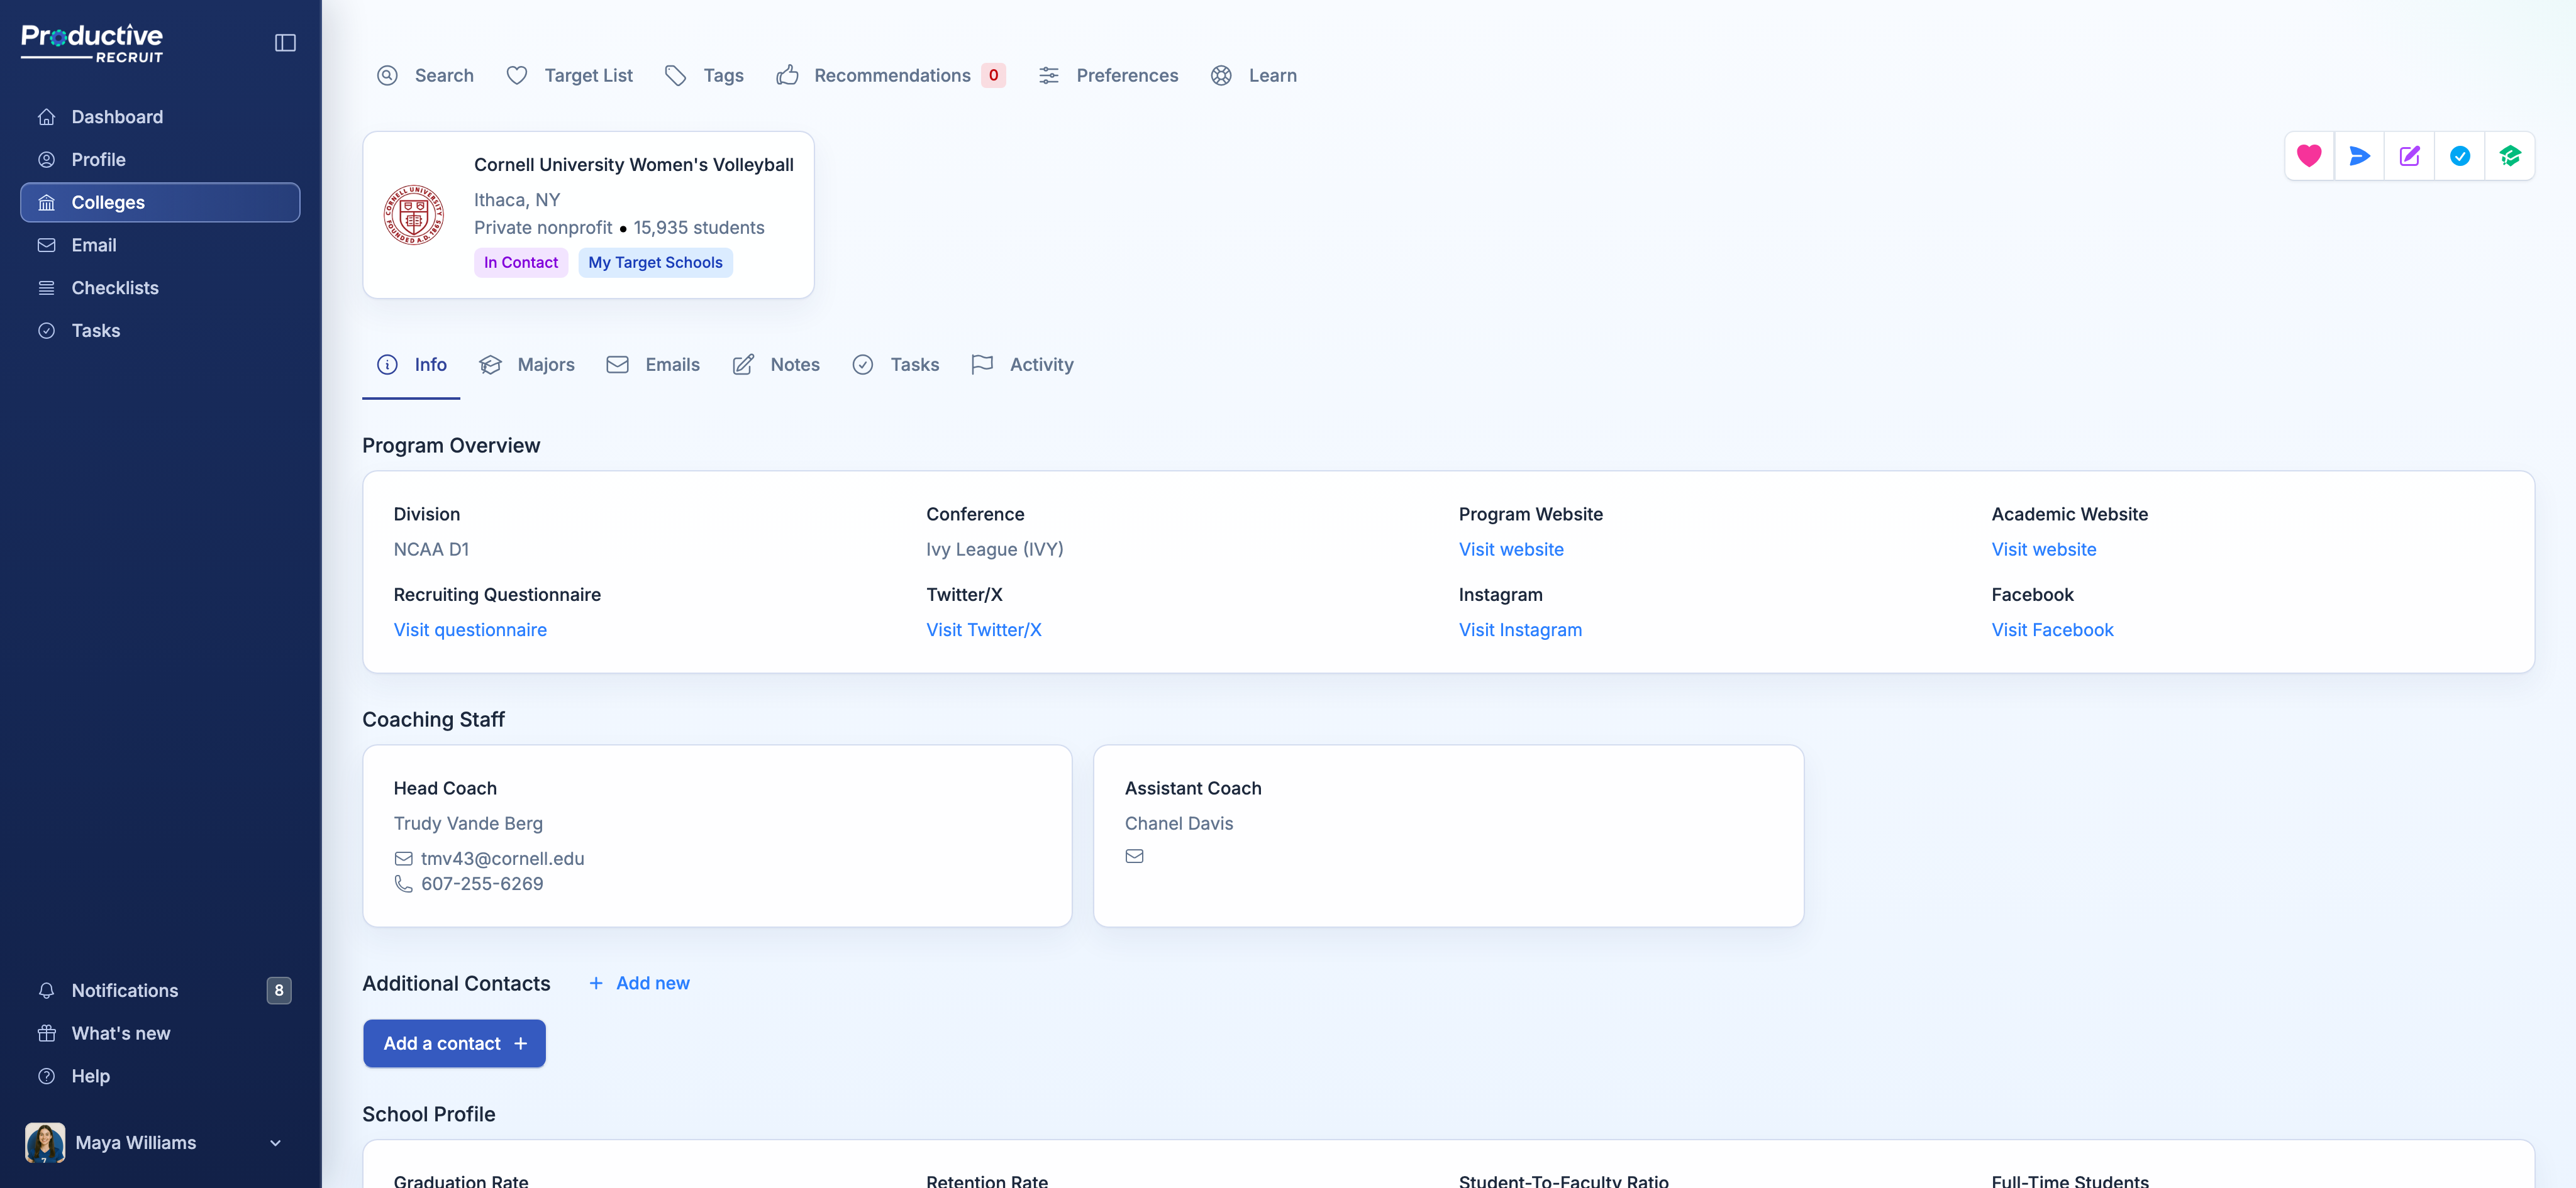
Task: Switch to the Notes tab
Action: coord(776,365)
